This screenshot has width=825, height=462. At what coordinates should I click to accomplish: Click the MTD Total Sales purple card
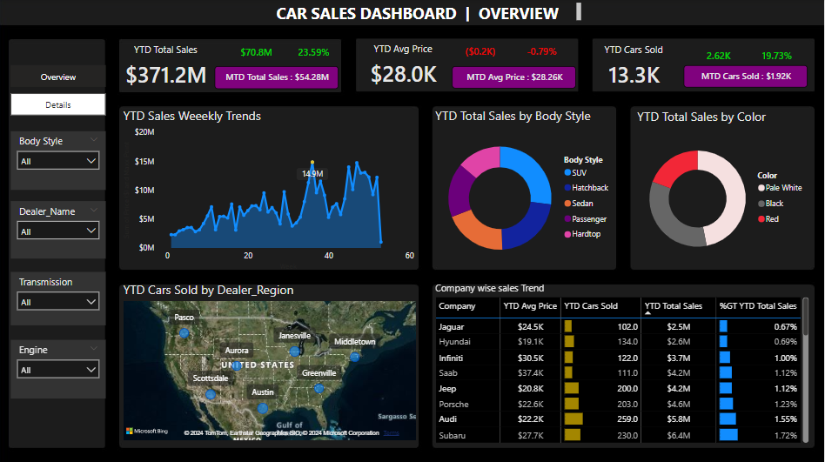277,77
